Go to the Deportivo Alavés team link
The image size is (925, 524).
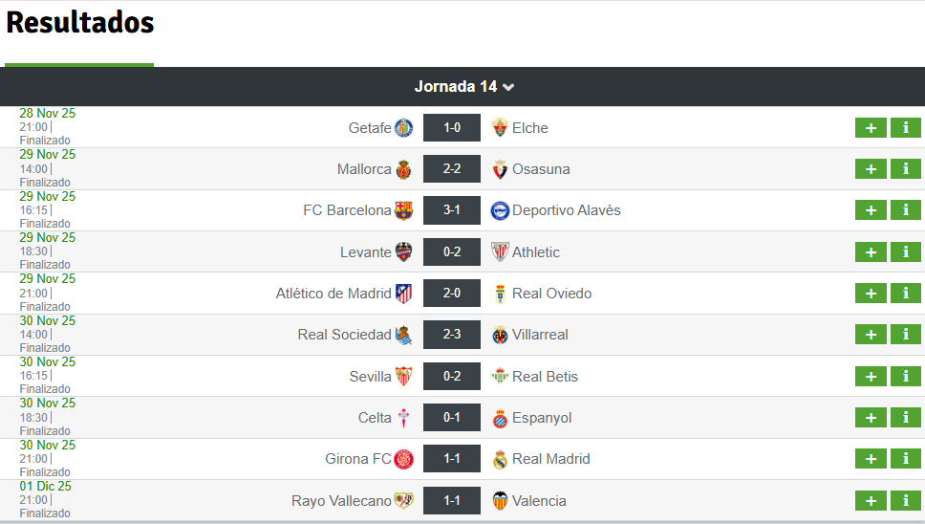pos(566,210)
